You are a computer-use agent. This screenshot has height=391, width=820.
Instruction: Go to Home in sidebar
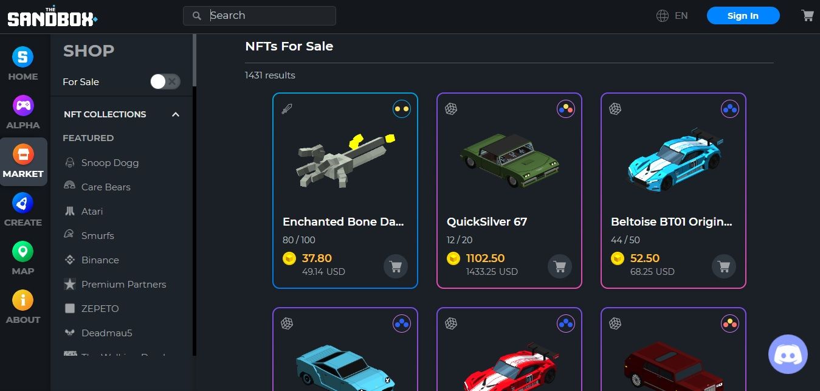23,64
